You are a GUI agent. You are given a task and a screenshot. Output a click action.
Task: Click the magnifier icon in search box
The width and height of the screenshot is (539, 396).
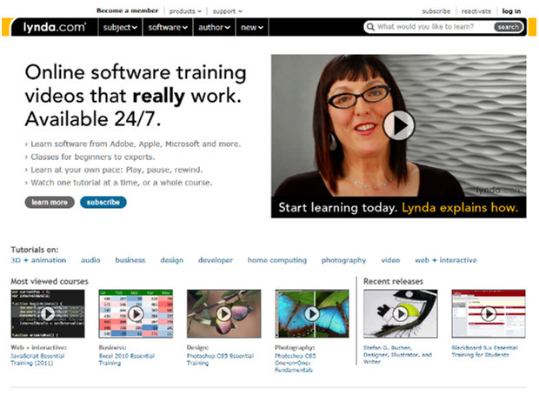370,27
